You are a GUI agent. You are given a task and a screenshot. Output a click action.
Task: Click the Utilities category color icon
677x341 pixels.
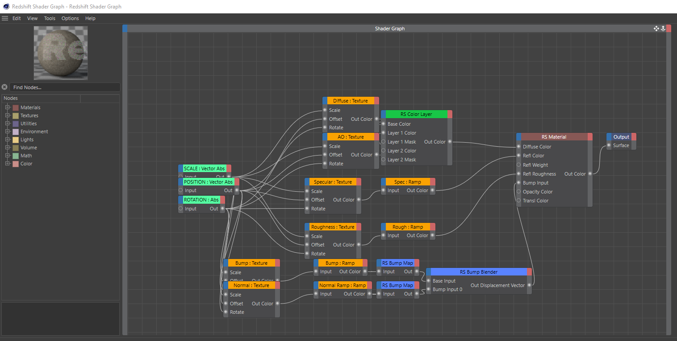[x=16, y=123]
